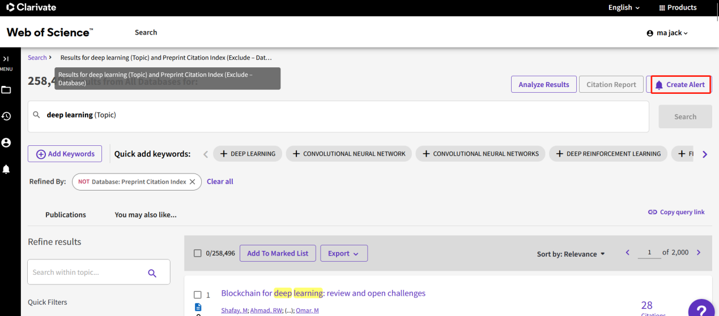
Task: Open the marked list folder icon
Action: coord(6,90)
